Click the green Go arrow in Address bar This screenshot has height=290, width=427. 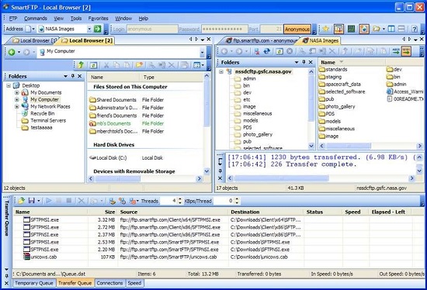tap(98, 29)
